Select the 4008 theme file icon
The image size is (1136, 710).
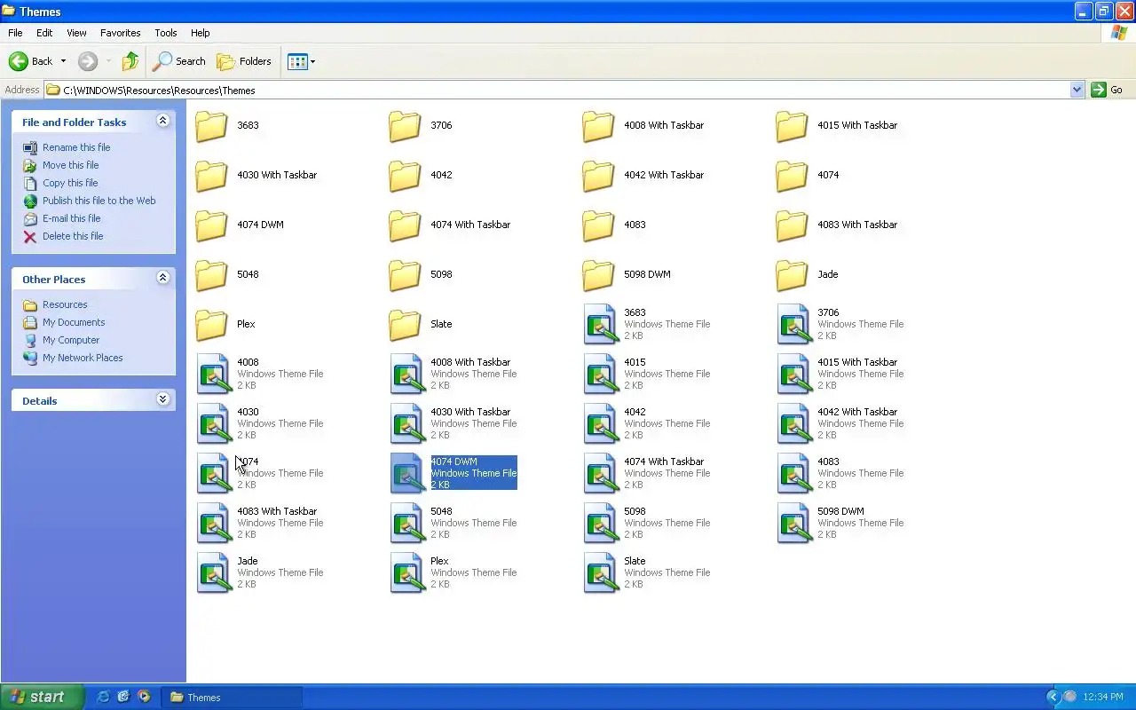pos(214,374)
